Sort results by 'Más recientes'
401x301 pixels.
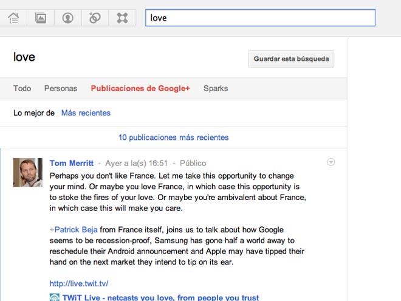click(x=86, y=113)
